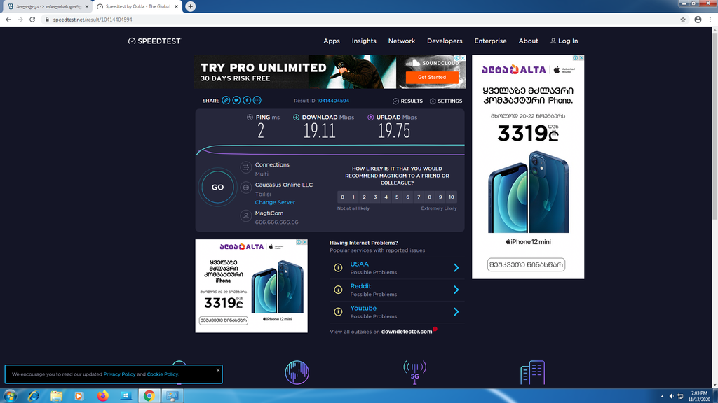This screenshot has width=718, height=403.
Task: Open more share options ellipsis icon
Action: (257, 101)
